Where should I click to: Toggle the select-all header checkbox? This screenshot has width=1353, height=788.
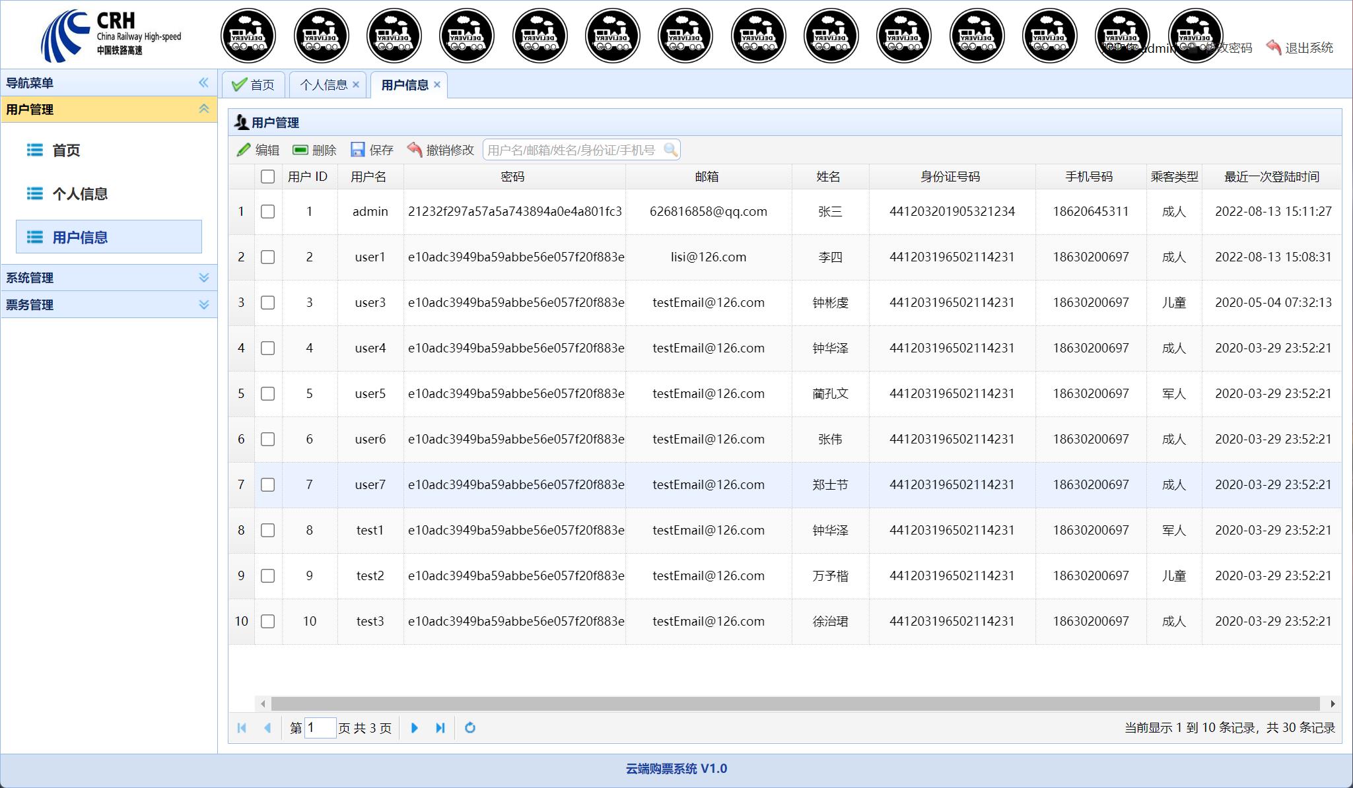(267, 177)
